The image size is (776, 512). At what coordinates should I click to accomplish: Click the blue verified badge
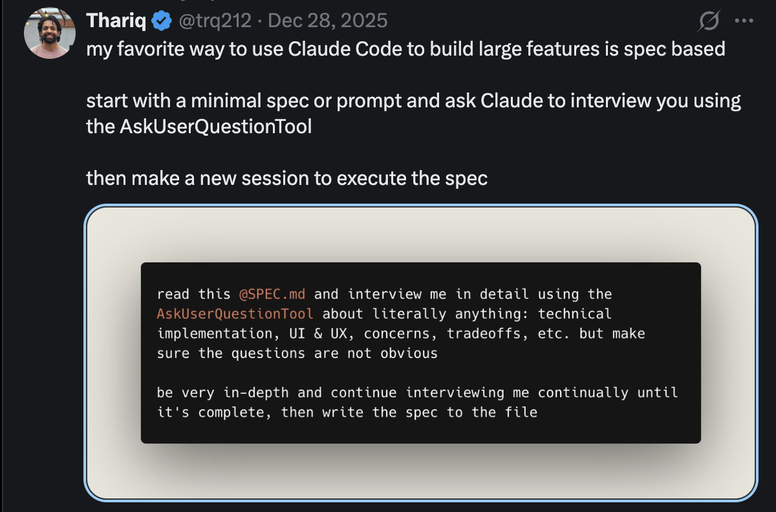pos(161,21)
